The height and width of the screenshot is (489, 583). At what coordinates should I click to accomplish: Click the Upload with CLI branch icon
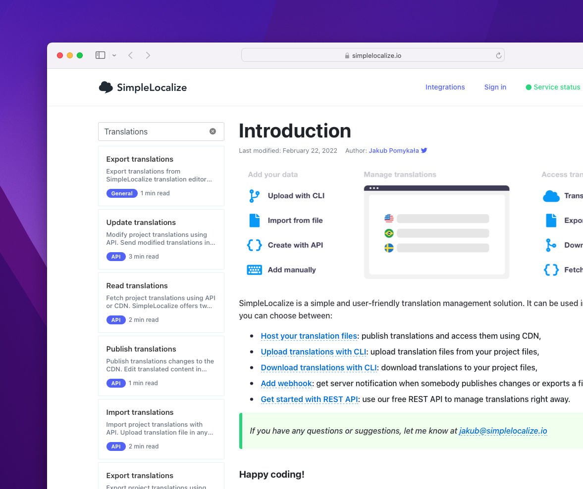coord(254,195)
